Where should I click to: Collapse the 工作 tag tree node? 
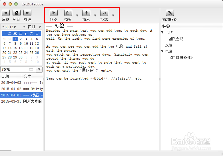pyautogui.click(x=162, y=33)
